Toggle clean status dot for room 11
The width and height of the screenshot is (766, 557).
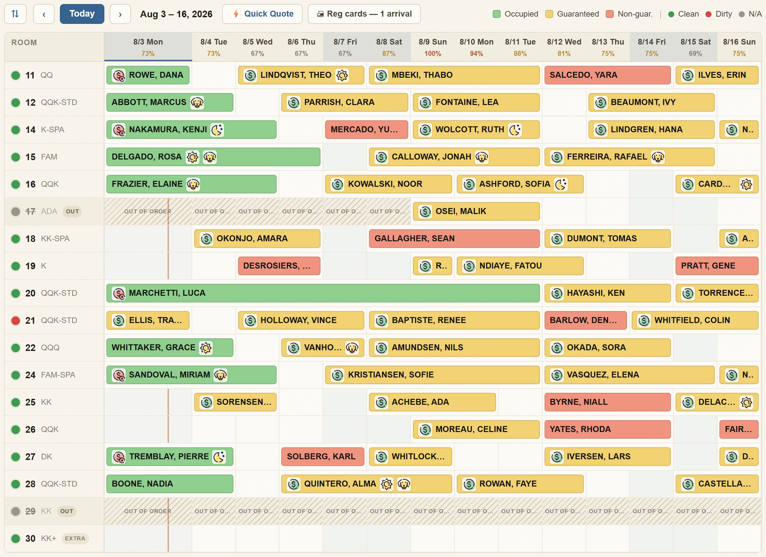(x=16, y=75)
